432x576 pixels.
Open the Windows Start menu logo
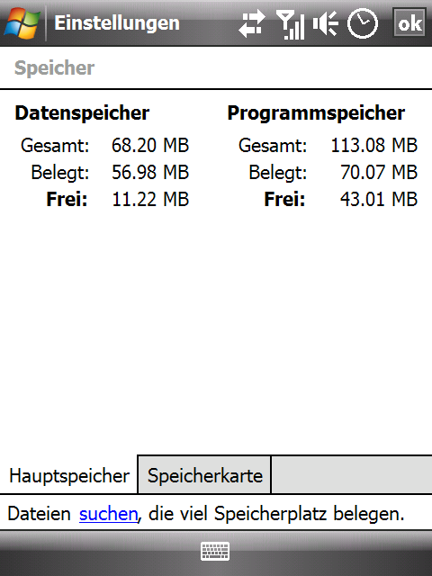click(x=22, y=23)
